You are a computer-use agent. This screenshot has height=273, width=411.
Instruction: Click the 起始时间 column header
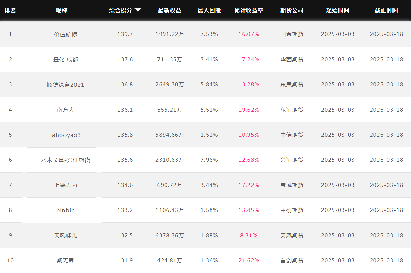(338, 11)
